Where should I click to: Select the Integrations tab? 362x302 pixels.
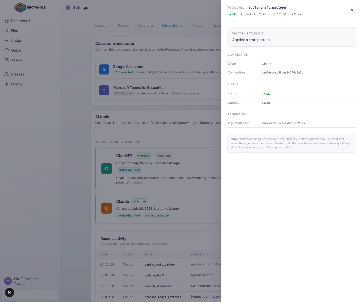tap(172, 25)
